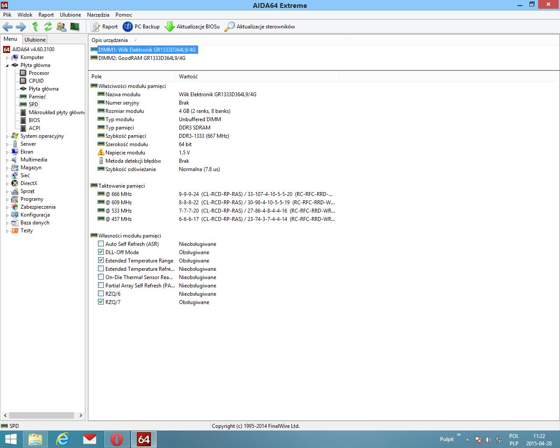Toggle the RZQ/6 checkbox
This screenshot has width=560, height=448.
tap(101, 294)
